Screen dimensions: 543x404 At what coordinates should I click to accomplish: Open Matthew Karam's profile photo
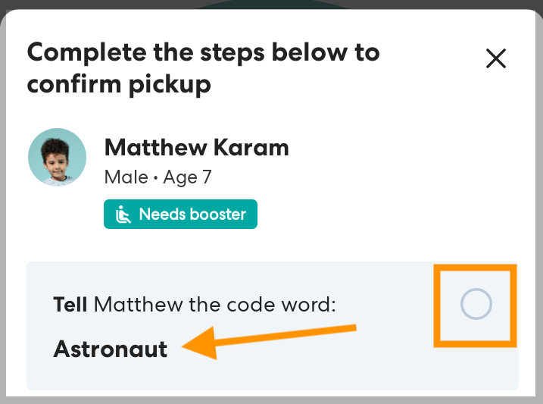57,157
